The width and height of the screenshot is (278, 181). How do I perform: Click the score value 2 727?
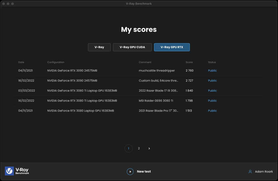189,81
